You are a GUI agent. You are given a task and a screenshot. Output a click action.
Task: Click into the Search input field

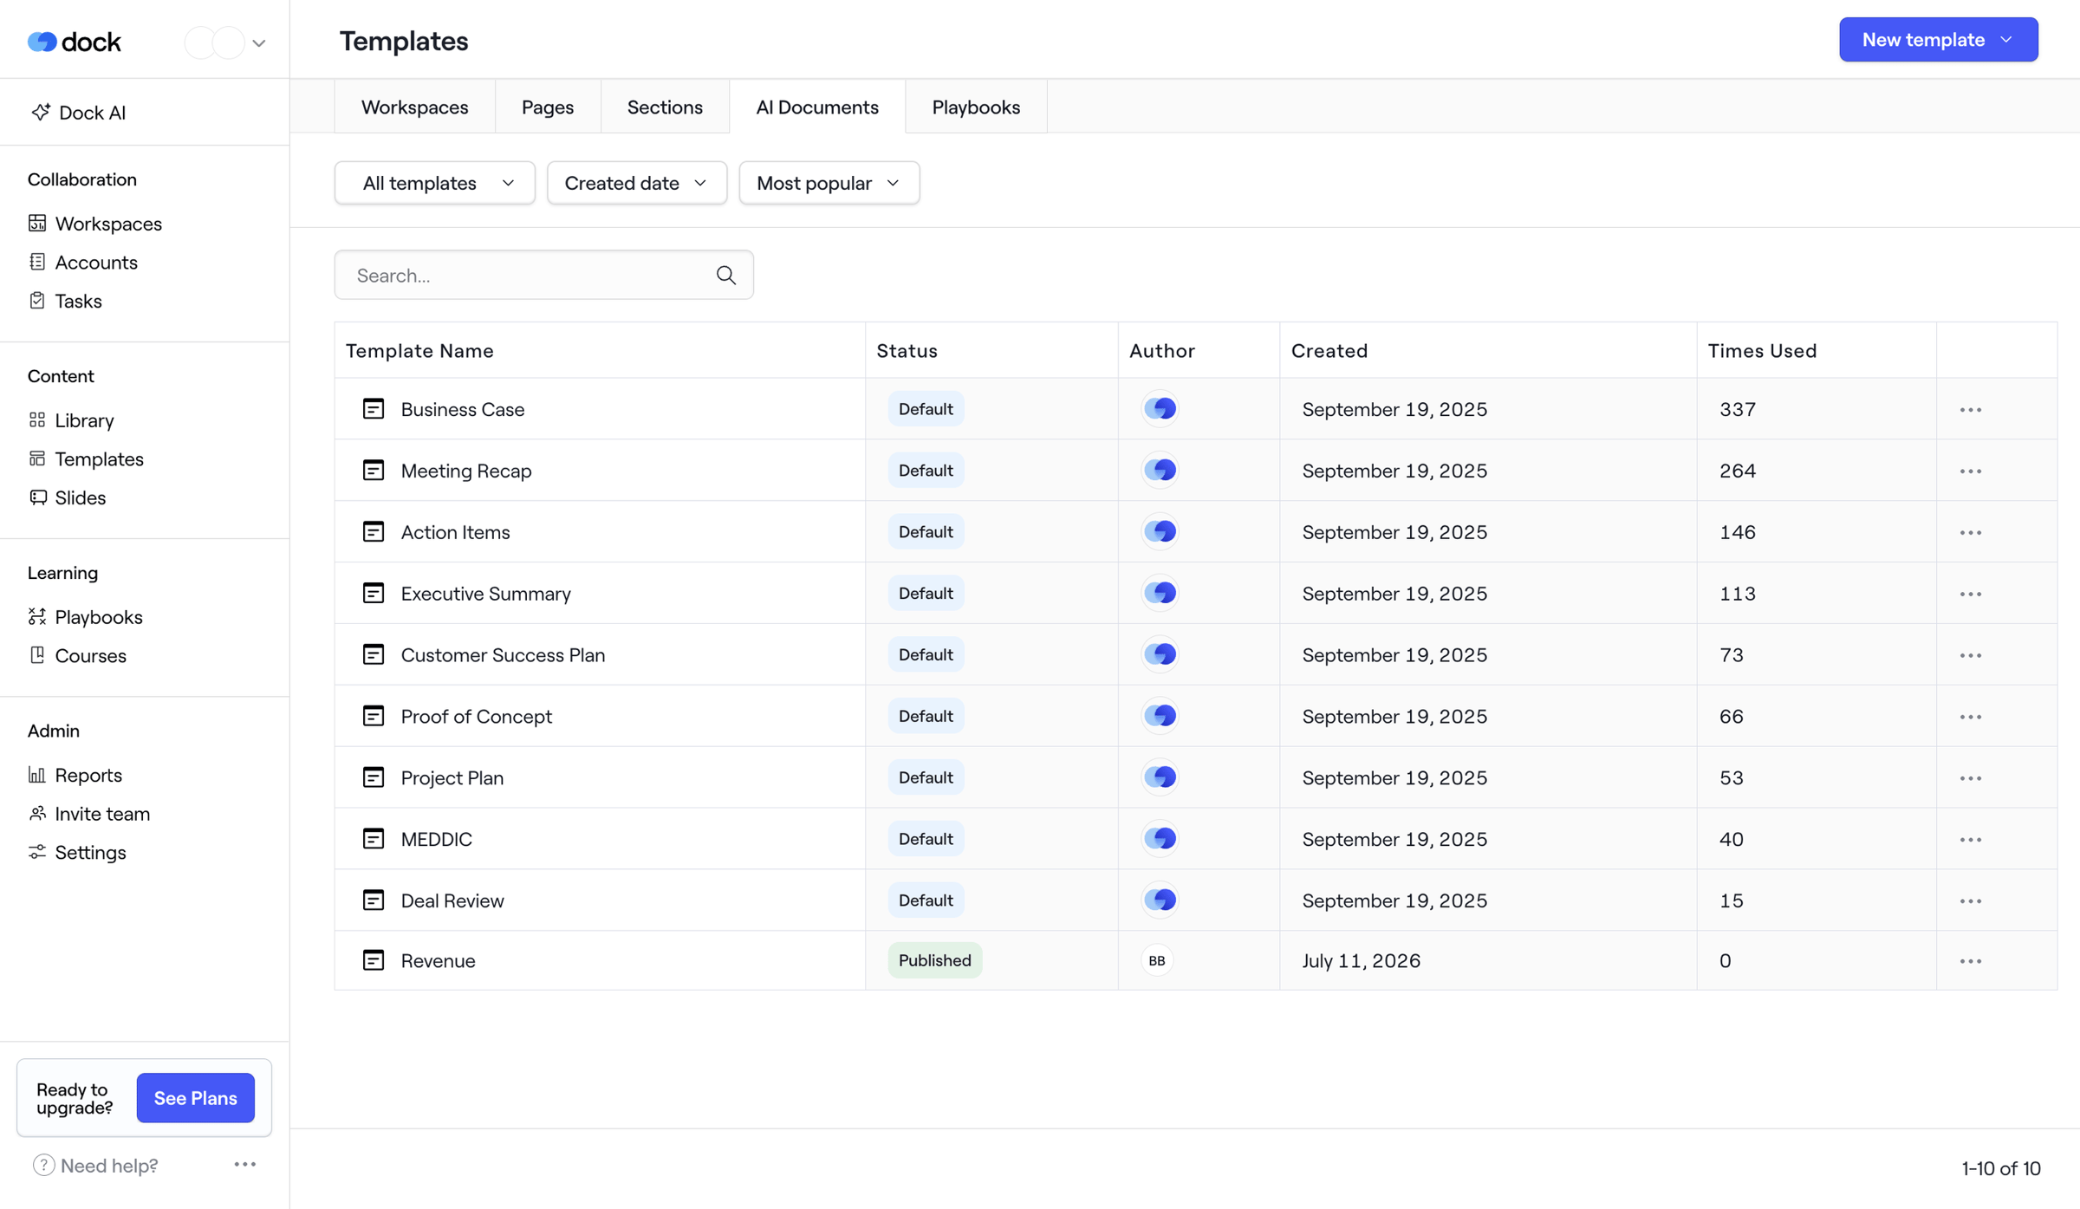(544, 276)
